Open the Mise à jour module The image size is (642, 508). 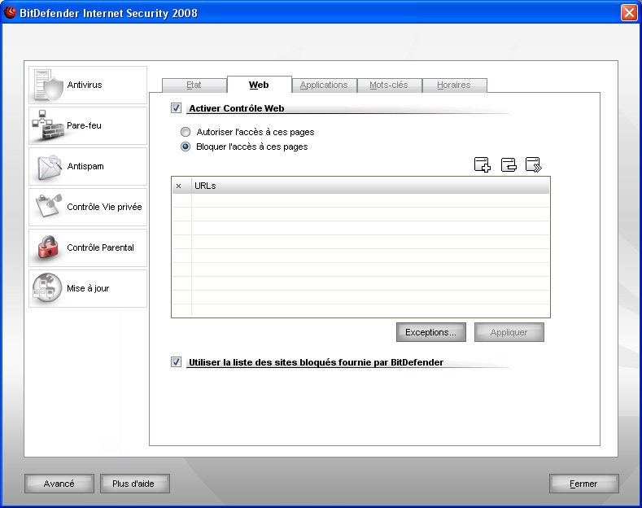(88, 288)
